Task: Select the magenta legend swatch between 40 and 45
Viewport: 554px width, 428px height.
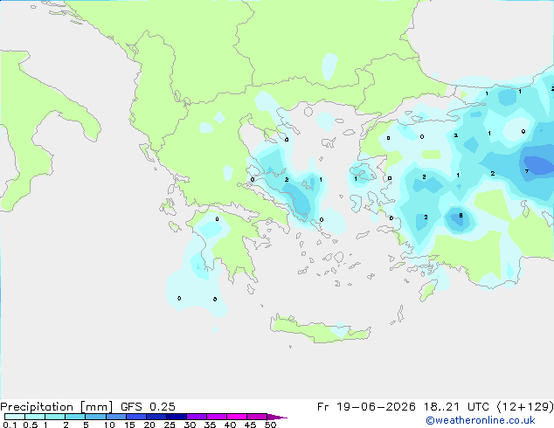Action: point(237,417)
